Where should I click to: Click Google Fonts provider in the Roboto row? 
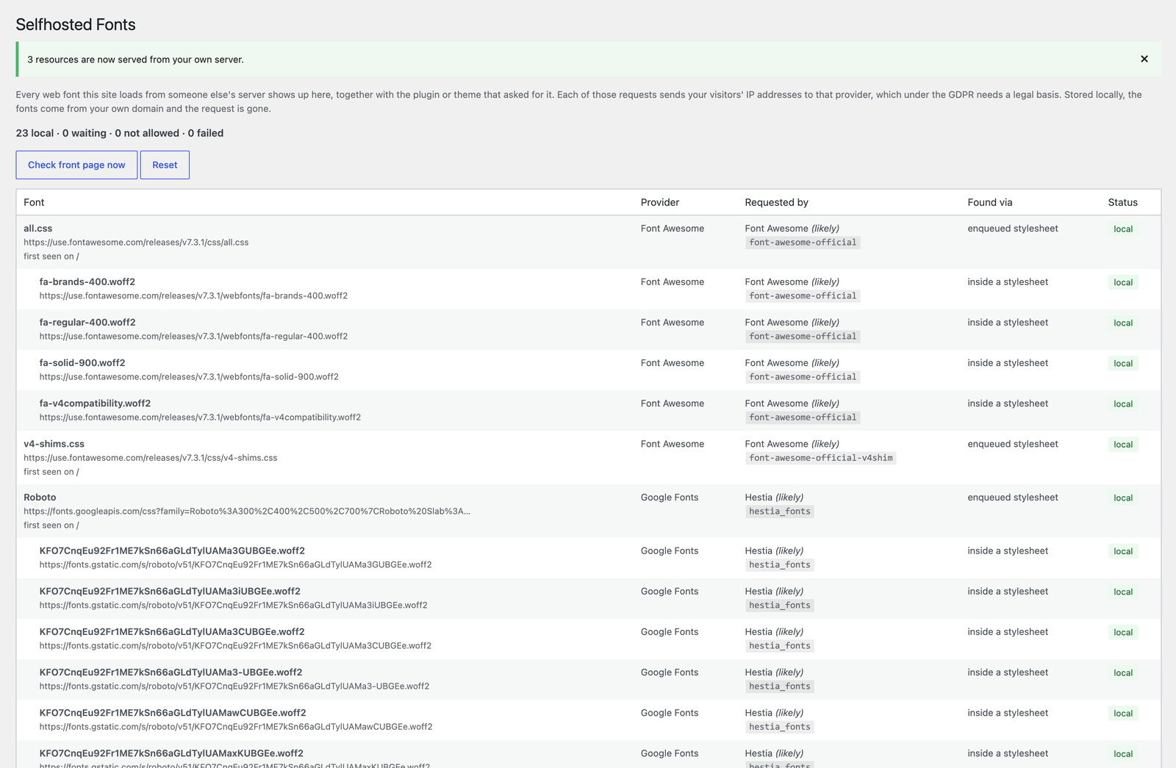coord(670,498)
